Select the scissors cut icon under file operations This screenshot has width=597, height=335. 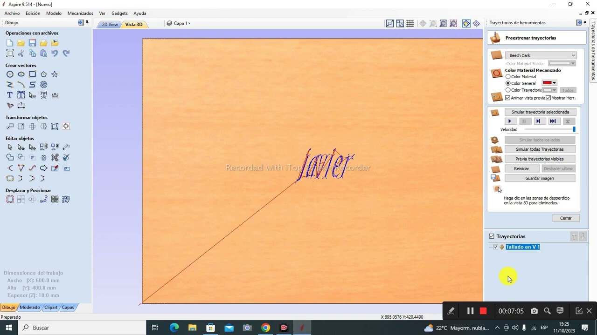[21, 53]
